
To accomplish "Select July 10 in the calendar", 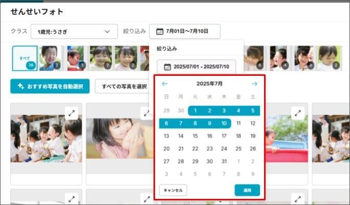I will pos(224,124).
